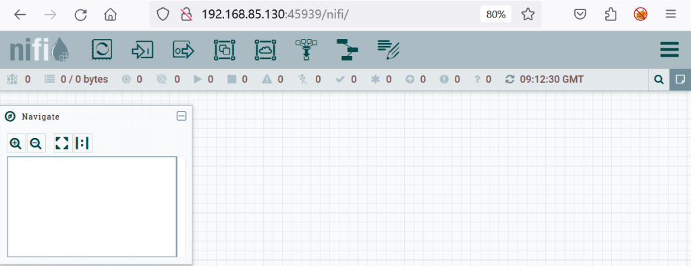Open the 80% zoom level indicator

(496, 15)
